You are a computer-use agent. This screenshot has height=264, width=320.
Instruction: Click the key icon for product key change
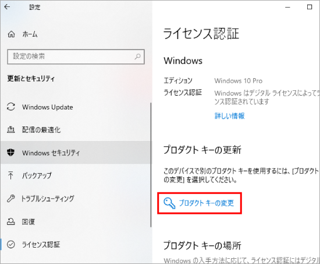tap(169, 203)
